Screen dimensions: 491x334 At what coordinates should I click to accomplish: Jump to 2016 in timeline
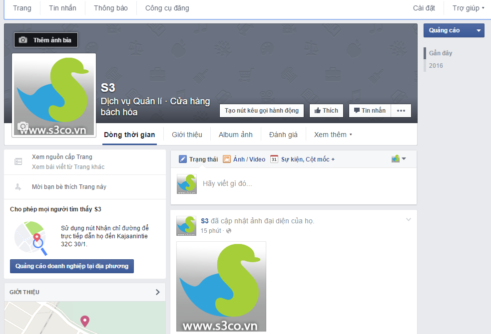pyautogui.click(x=436, y=66)
